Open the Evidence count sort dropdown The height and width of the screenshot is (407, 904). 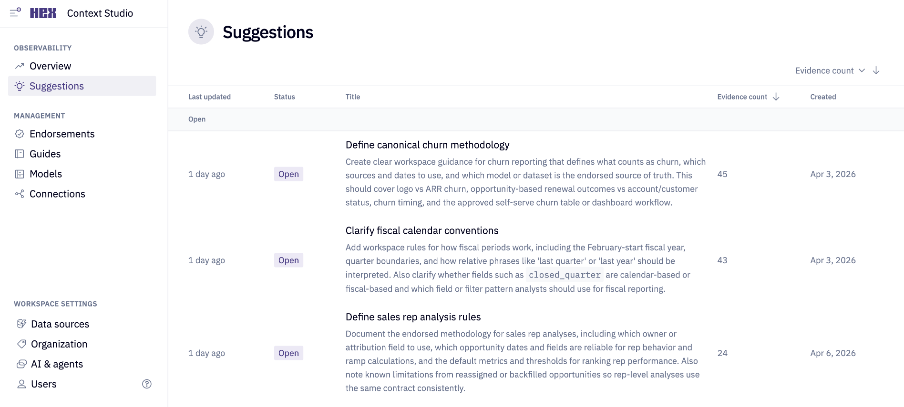click(x=830, y=70)
